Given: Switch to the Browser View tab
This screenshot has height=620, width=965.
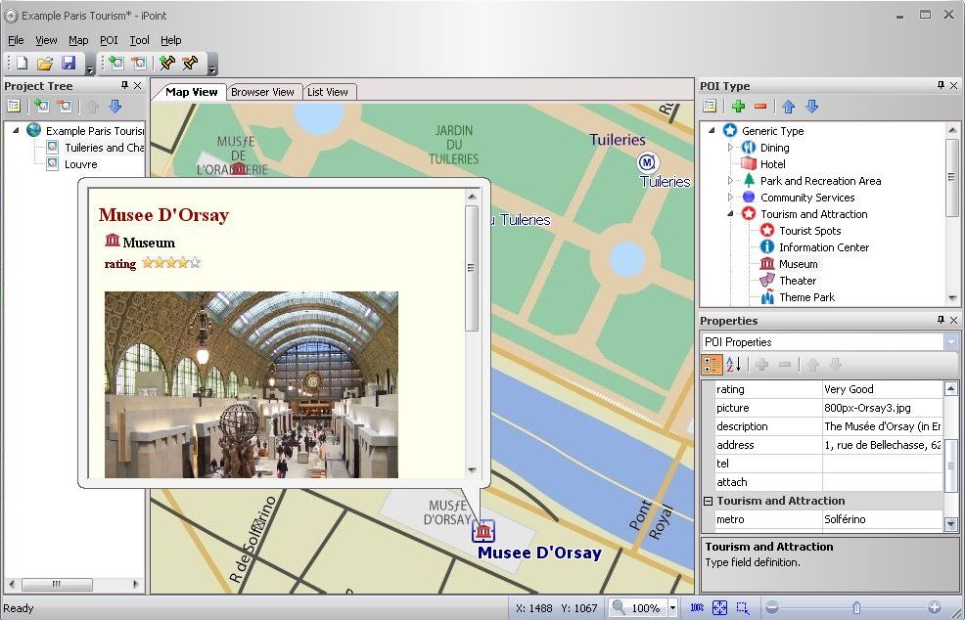Looking at the screenshot, I should (x=263, y=92).
